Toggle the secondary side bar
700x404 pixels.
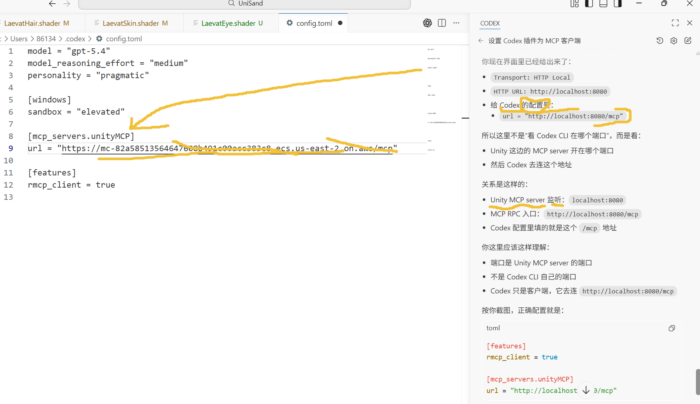(618, 4)
